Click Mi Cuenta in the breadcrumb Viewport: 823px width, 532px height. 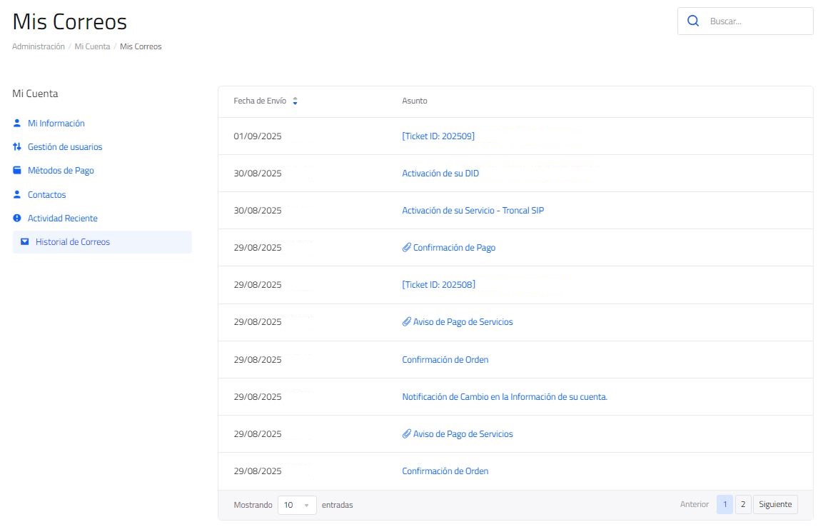(x=92, y=46)
